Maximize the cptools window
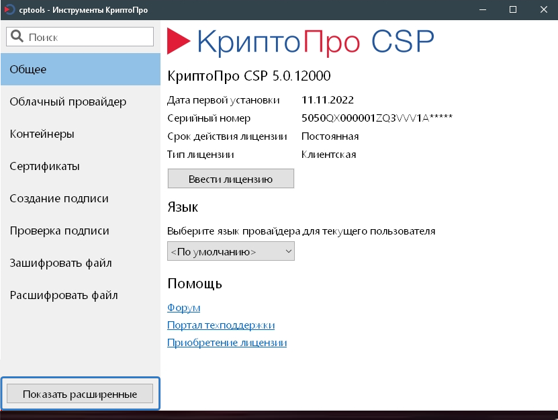The image size is (558, 420). click(x=513, y=9)
